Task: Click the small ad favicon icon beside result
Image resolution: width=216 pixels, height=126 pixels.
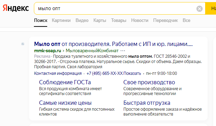Action: click(23, 44)
